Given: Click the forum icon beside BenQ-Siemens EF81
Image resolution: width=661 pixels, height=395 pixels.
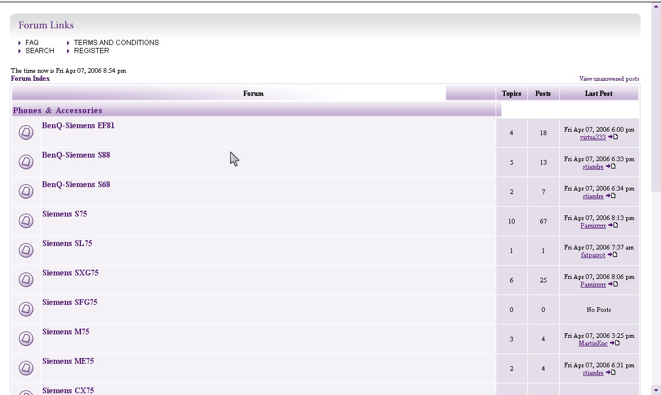Looking at the screenshot, I should [x=26, y=132].
